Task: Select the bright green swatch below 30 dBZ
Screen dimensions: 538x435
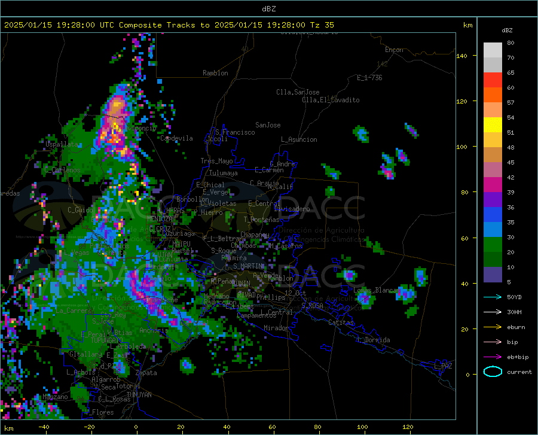Action: tap(493, 245)
